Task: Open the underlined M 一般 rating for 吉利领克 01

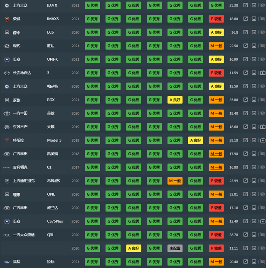Action: pos(216,167)
